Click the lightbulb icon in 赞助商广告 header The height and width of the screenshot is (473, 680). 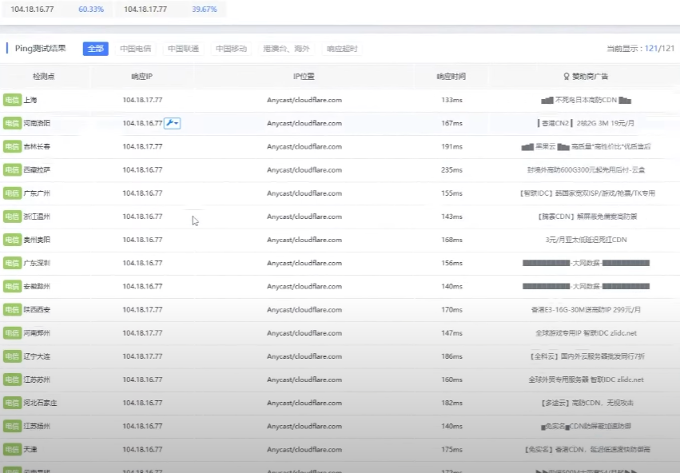click(567, 77)
